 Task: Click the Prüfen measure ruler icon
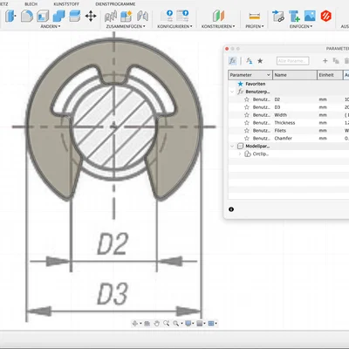coord(255,16)
